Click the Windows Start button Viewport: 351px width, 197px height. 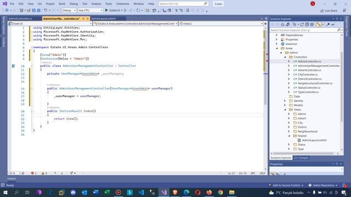(5, 192)
